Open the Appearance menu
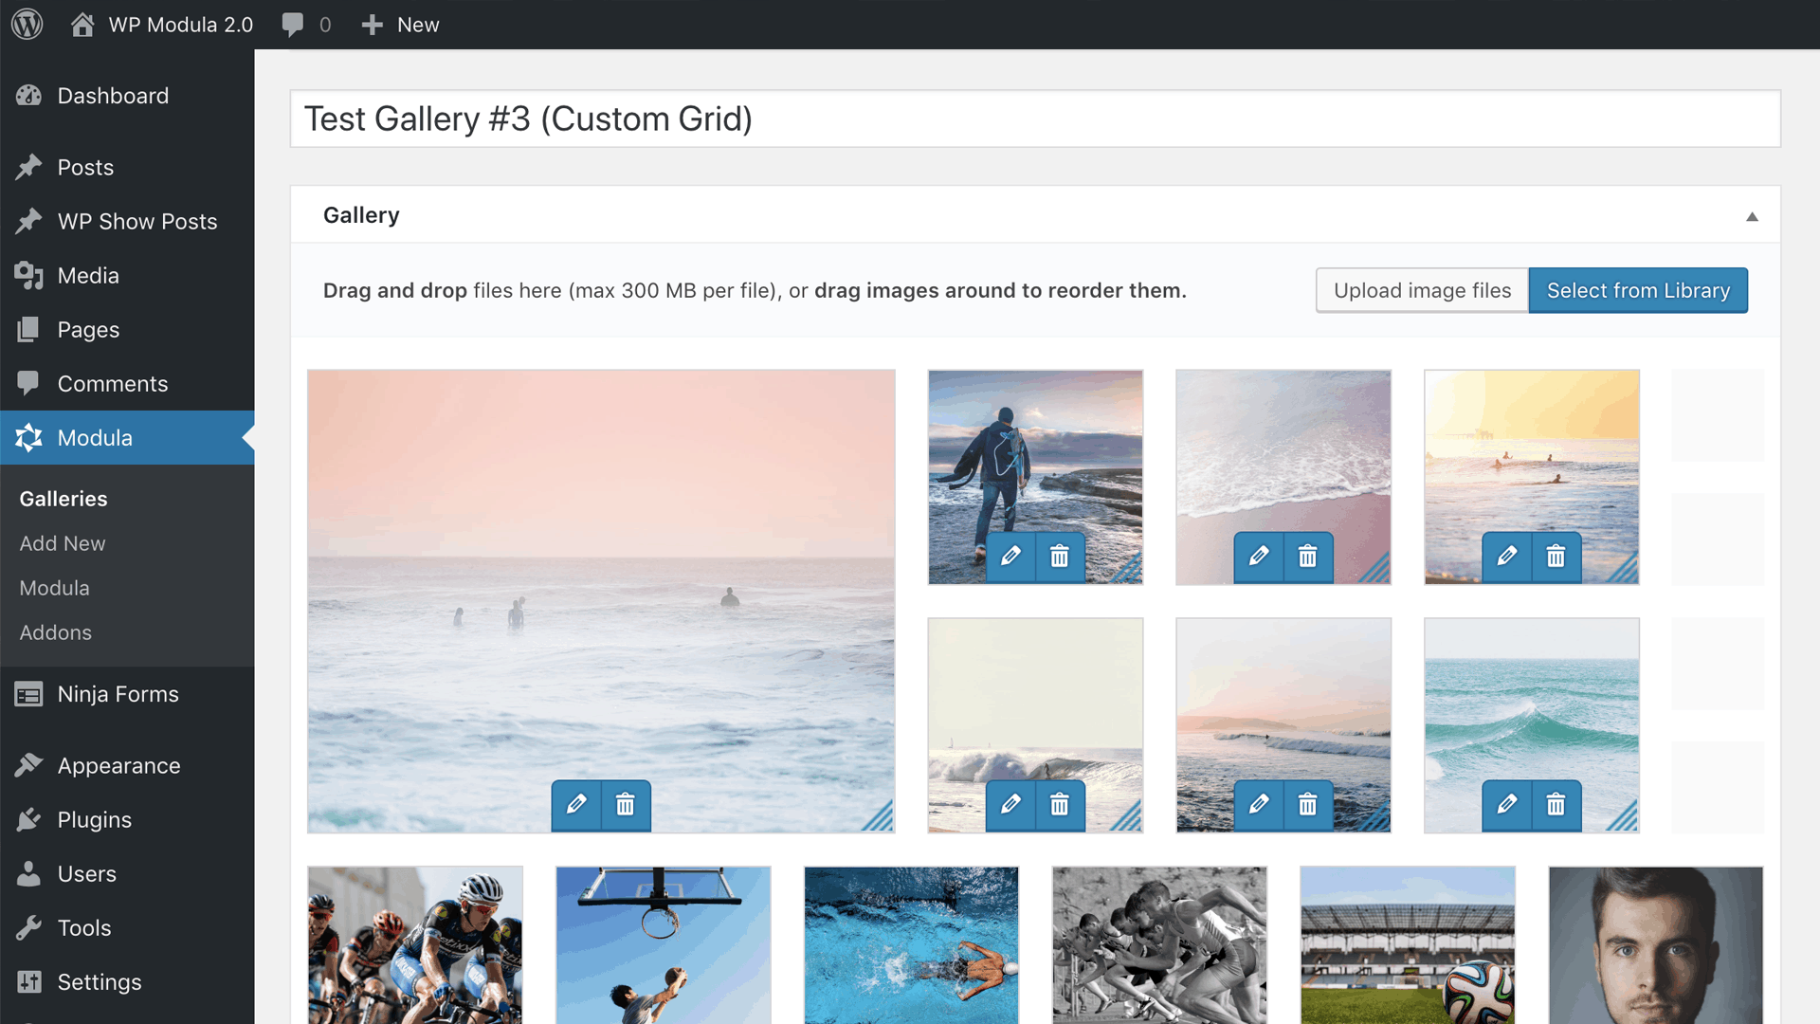Screen dimensions: 1820x1024 pos(127,766)
